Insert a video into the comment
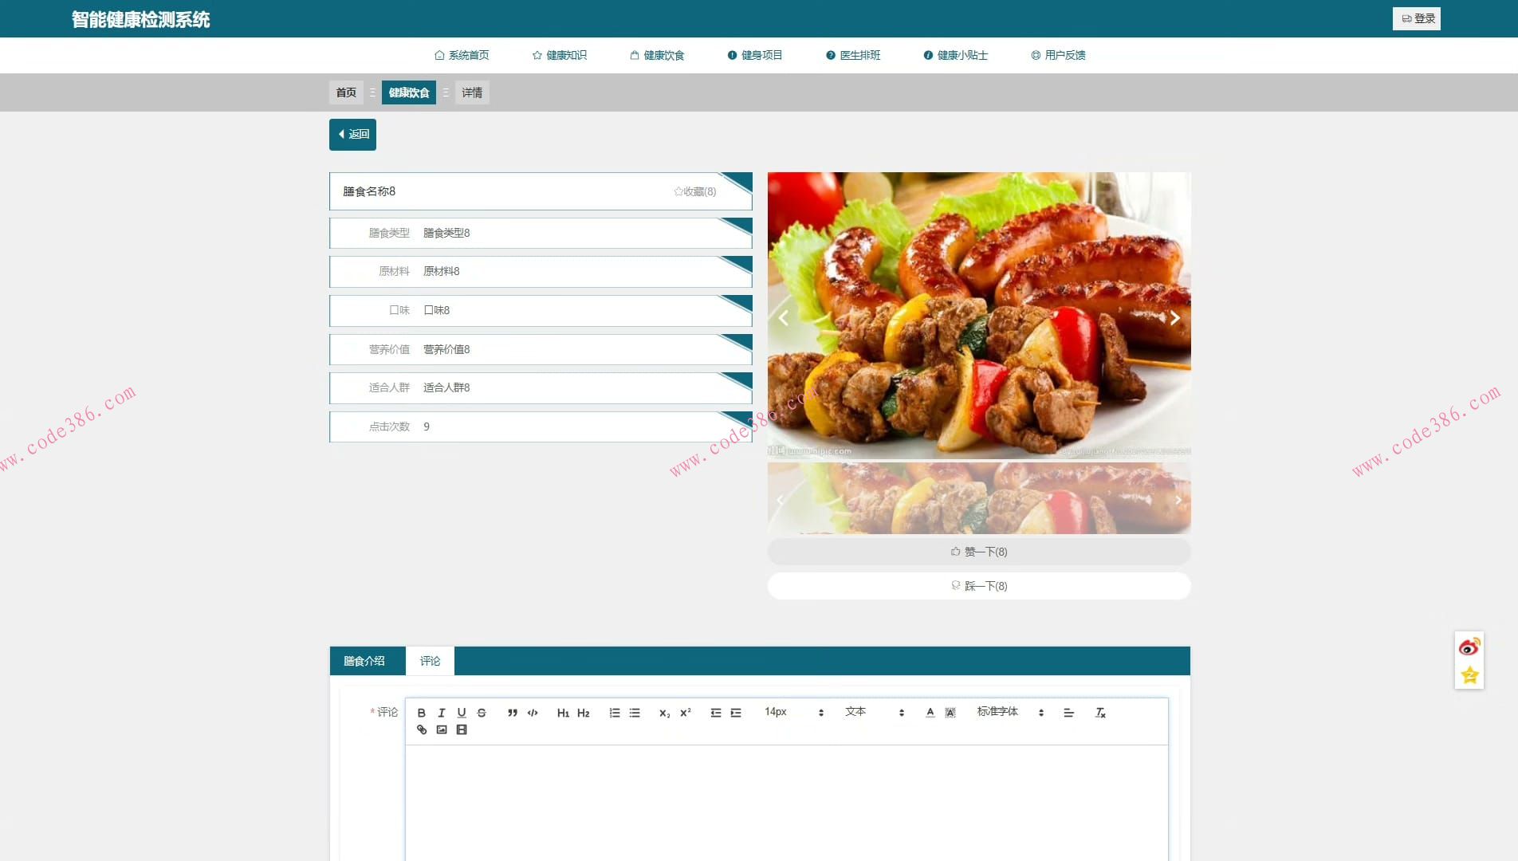Image resolution: width=1518 pixels, height=861 pixels. coord(462,729)
